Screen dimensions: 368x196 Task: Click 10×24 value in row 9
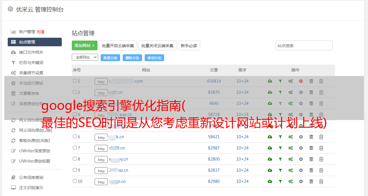242,170
